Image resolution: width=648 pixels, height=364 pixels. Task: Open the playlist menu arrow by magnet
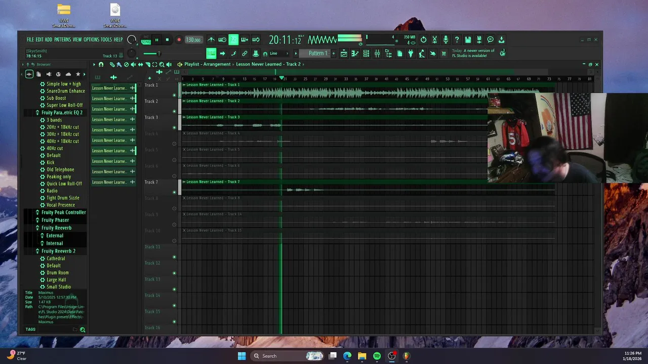94,64
